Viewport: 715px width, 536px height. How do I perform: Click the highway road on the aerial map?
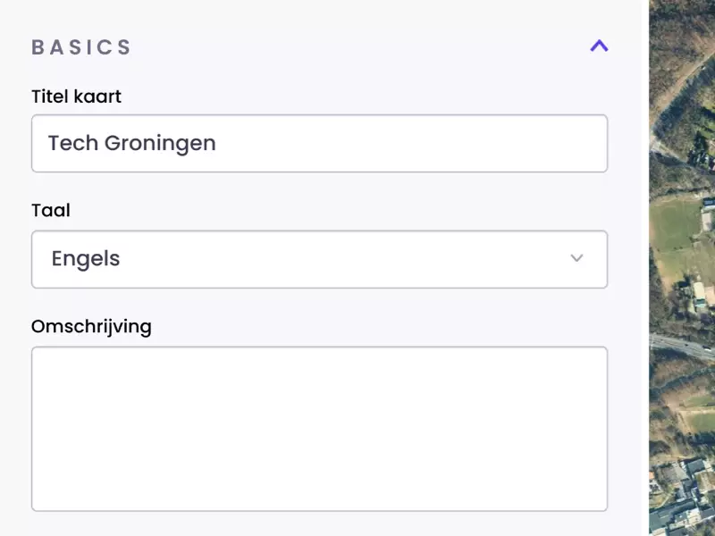pos(682,347)
